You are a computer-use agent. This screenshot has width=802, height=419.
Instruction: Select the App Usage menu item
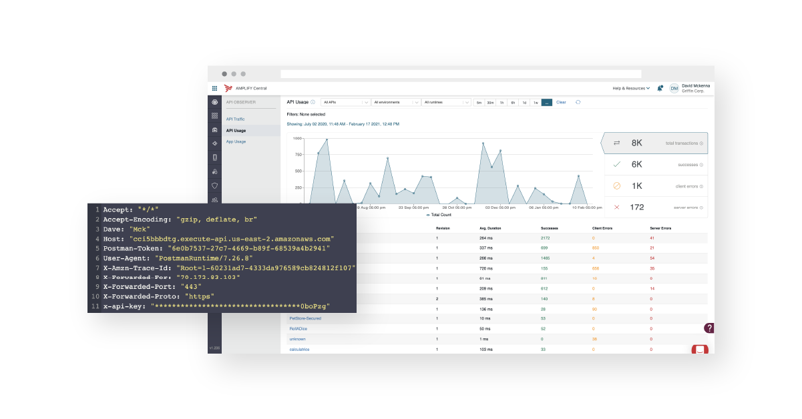point(236,141)
